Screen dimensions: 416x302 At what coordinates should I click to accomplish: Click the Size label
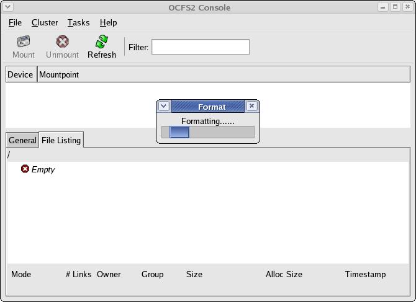(194, 274)
